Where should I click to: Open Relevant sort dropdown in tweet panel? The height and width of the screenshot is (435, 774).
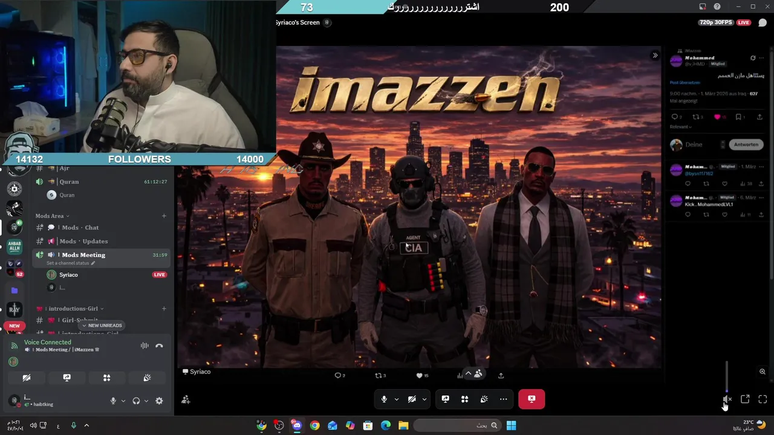680,127
